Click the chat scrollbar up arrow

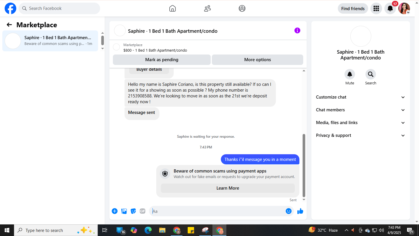304,71
